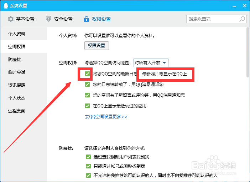
Task: Select 临时会话 in the sidebar
Action: tap(24, 72)
